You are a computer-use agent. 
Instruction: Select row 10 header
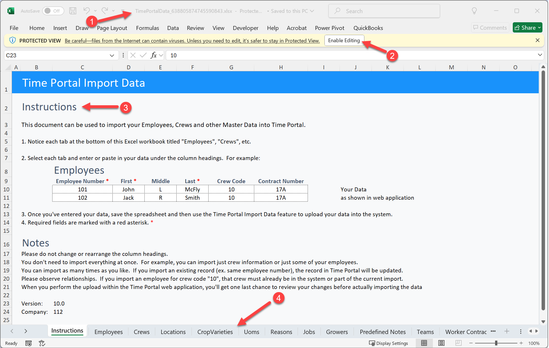click(x=6, y=189)
